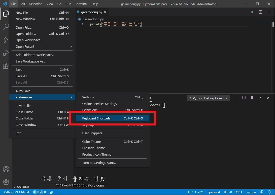Open the Extensions view icon

6,66
